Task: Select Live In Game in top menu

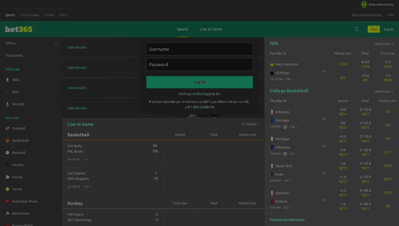Action: [x=29, y=15]
